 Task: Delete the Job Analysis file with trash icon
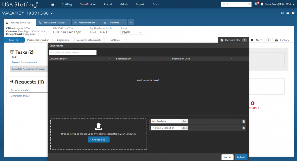(244, 121)
